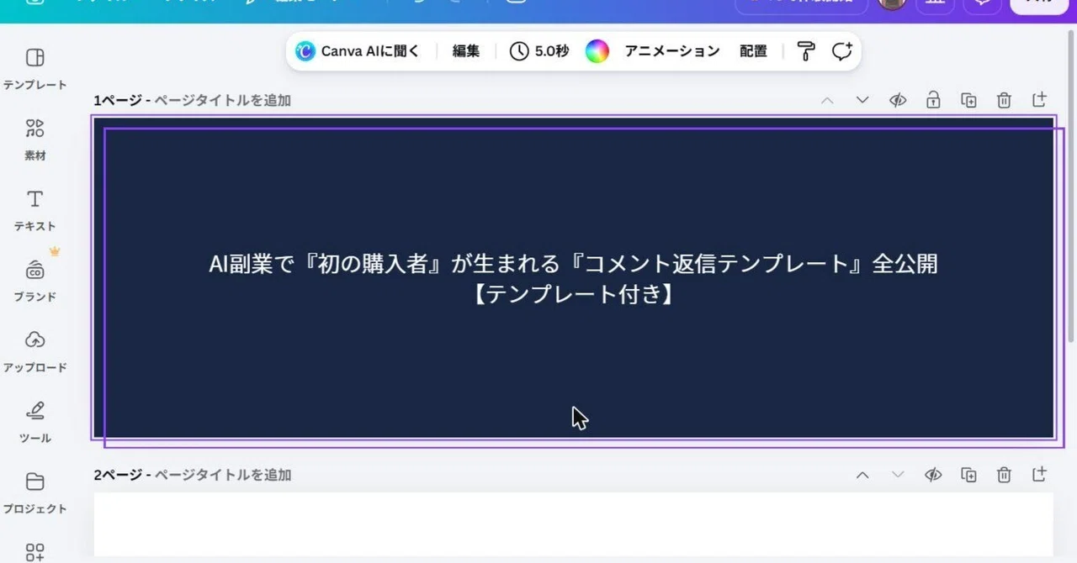The width and height of the screenshot is (1077, 563).
Task: Open the ブランド brand panel
Action: (x=34, y=280)
